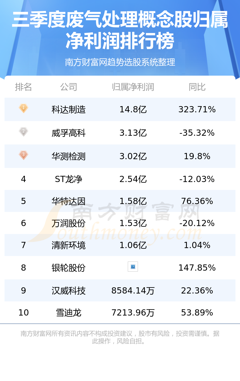Click company name 威孚高科

click(x=69, y=133)
